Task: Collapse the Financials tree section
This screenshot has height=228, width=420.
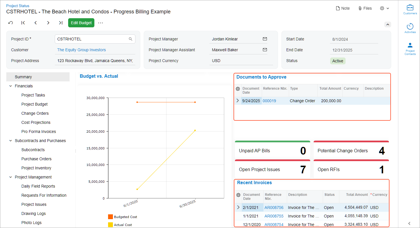Action: [11, 86]
